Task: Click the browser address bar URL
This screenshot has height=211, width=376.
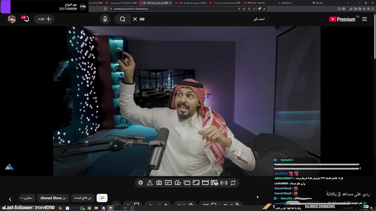Action: click(131, 9)
